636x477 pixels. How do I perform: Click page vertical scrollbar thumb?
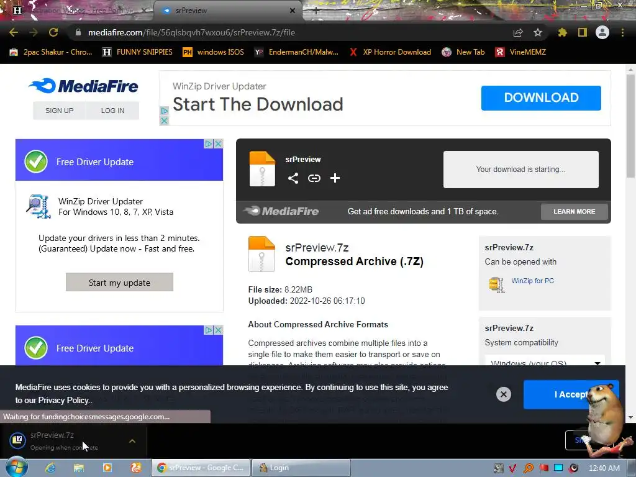pos(630,125)
